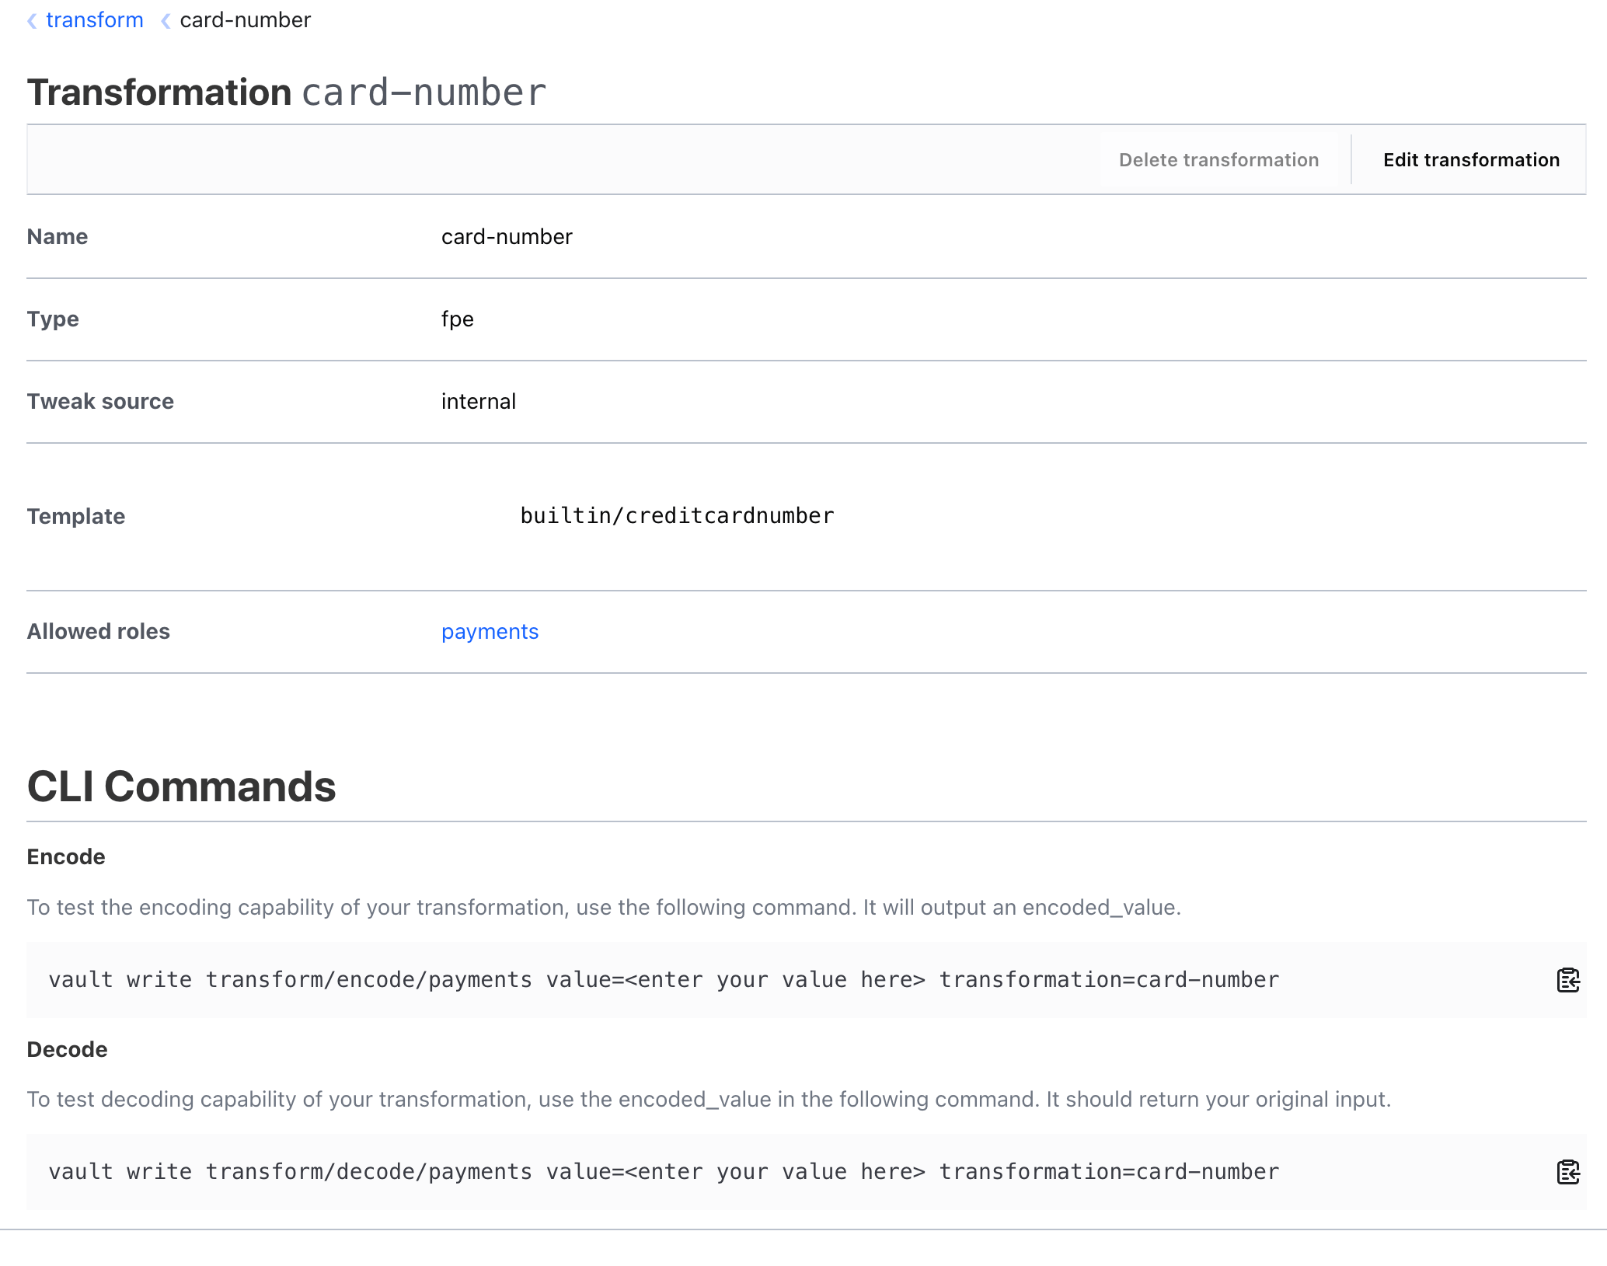The width and height of the screenshot is (1607, 1266).
Task: Click the Template label
Action: point(75,517)
